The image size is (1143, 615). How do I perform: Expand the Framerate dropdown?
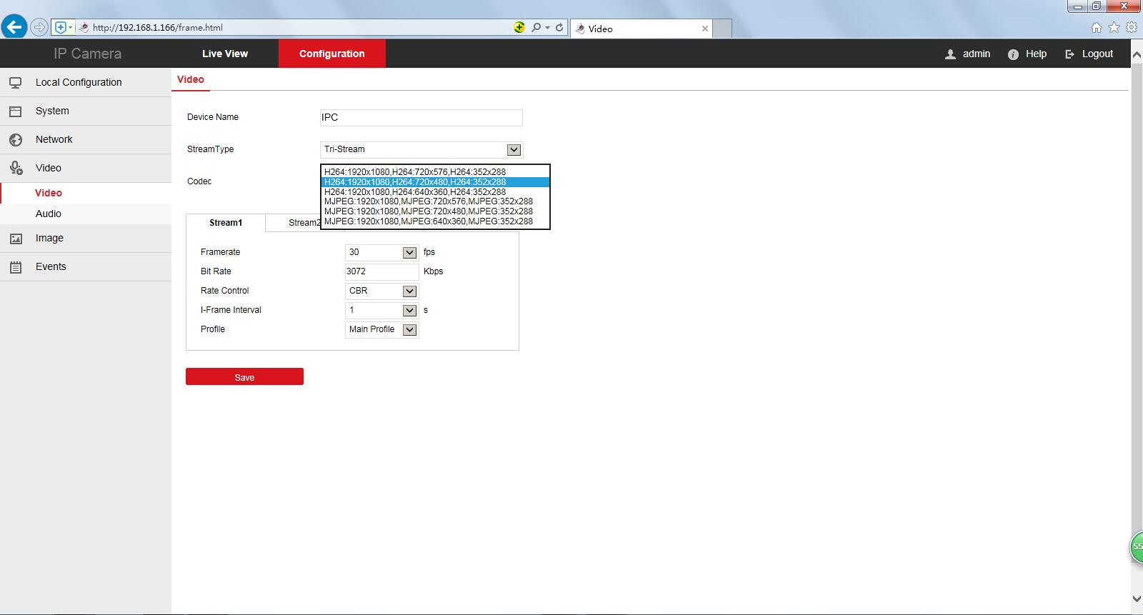[x=409, y=253]
